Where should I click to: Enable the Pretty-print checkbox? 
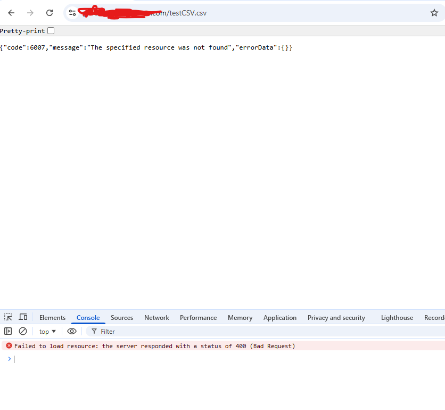[51, 31]
